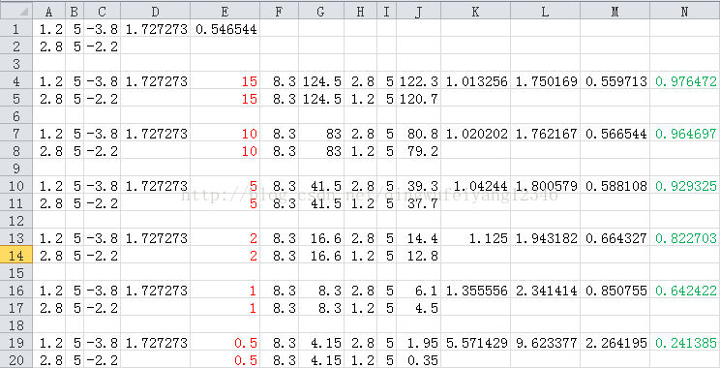Click cell with value 6.1
The height and width of the screenshot is (368, 720).
click(x=418, y=290)
